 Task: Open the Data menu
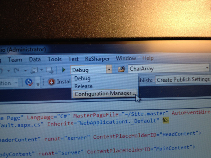point(35,59)
